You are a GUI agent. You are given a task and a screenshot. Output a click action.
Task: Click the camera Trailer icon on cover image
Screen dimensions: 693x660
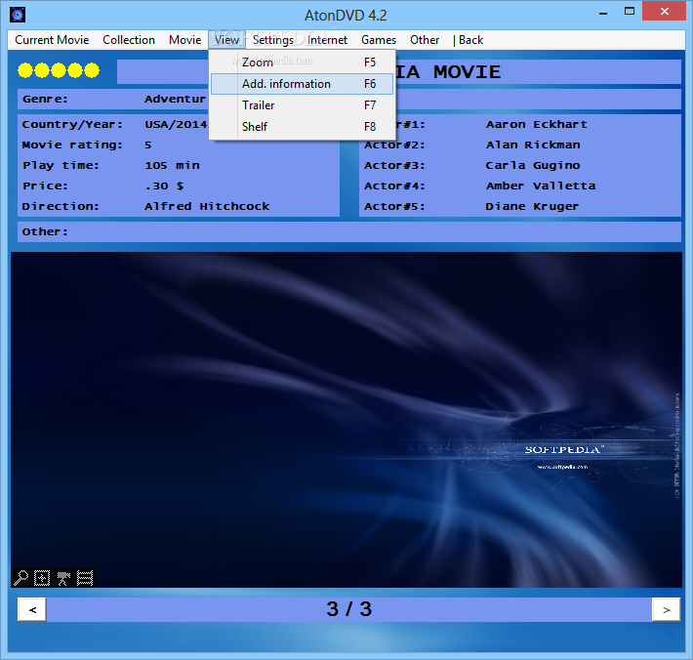[63, 578]
